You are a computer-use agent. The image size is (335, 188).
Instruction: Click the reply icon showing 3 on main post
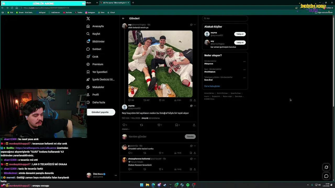(124, 125)
